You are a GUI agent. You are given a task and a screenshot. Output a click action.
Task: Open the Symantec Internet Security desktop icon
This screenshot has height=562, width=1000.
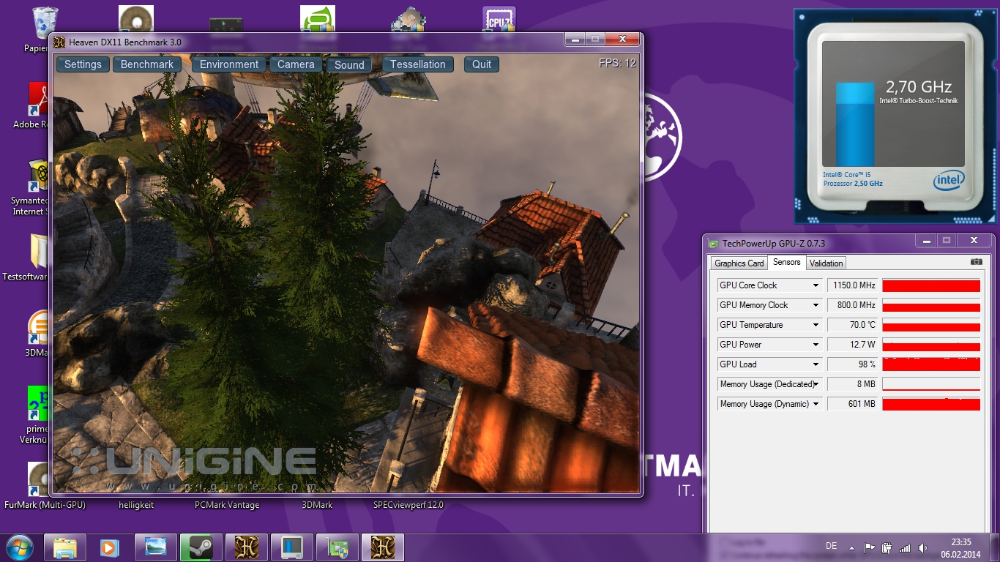38,176
